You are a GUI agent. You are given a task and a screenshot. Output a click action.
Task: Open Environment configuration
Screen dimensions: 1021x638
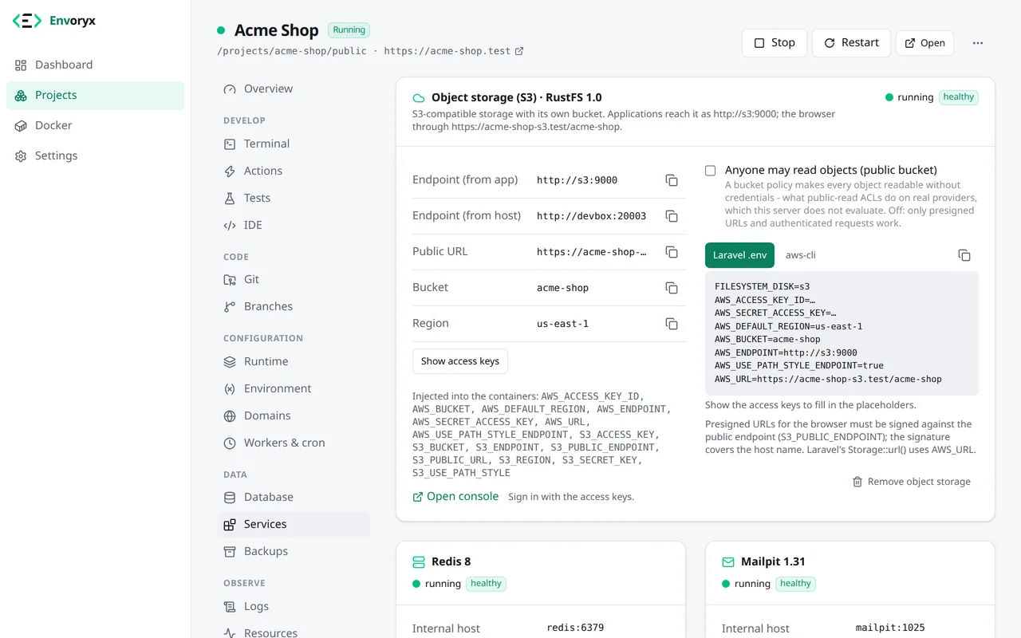(294, 388)
